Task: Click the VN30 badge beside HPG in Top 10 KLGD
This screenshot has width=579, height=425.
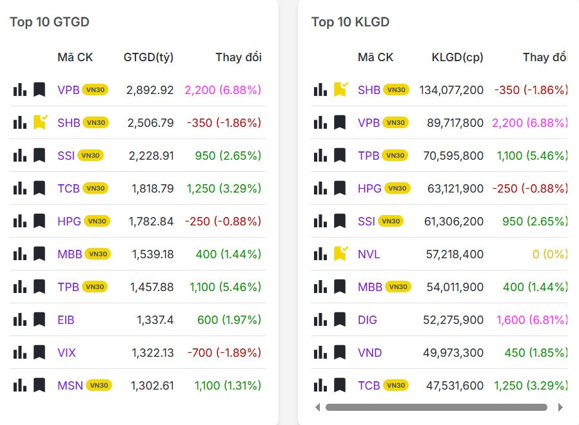Action: (397, 188)
